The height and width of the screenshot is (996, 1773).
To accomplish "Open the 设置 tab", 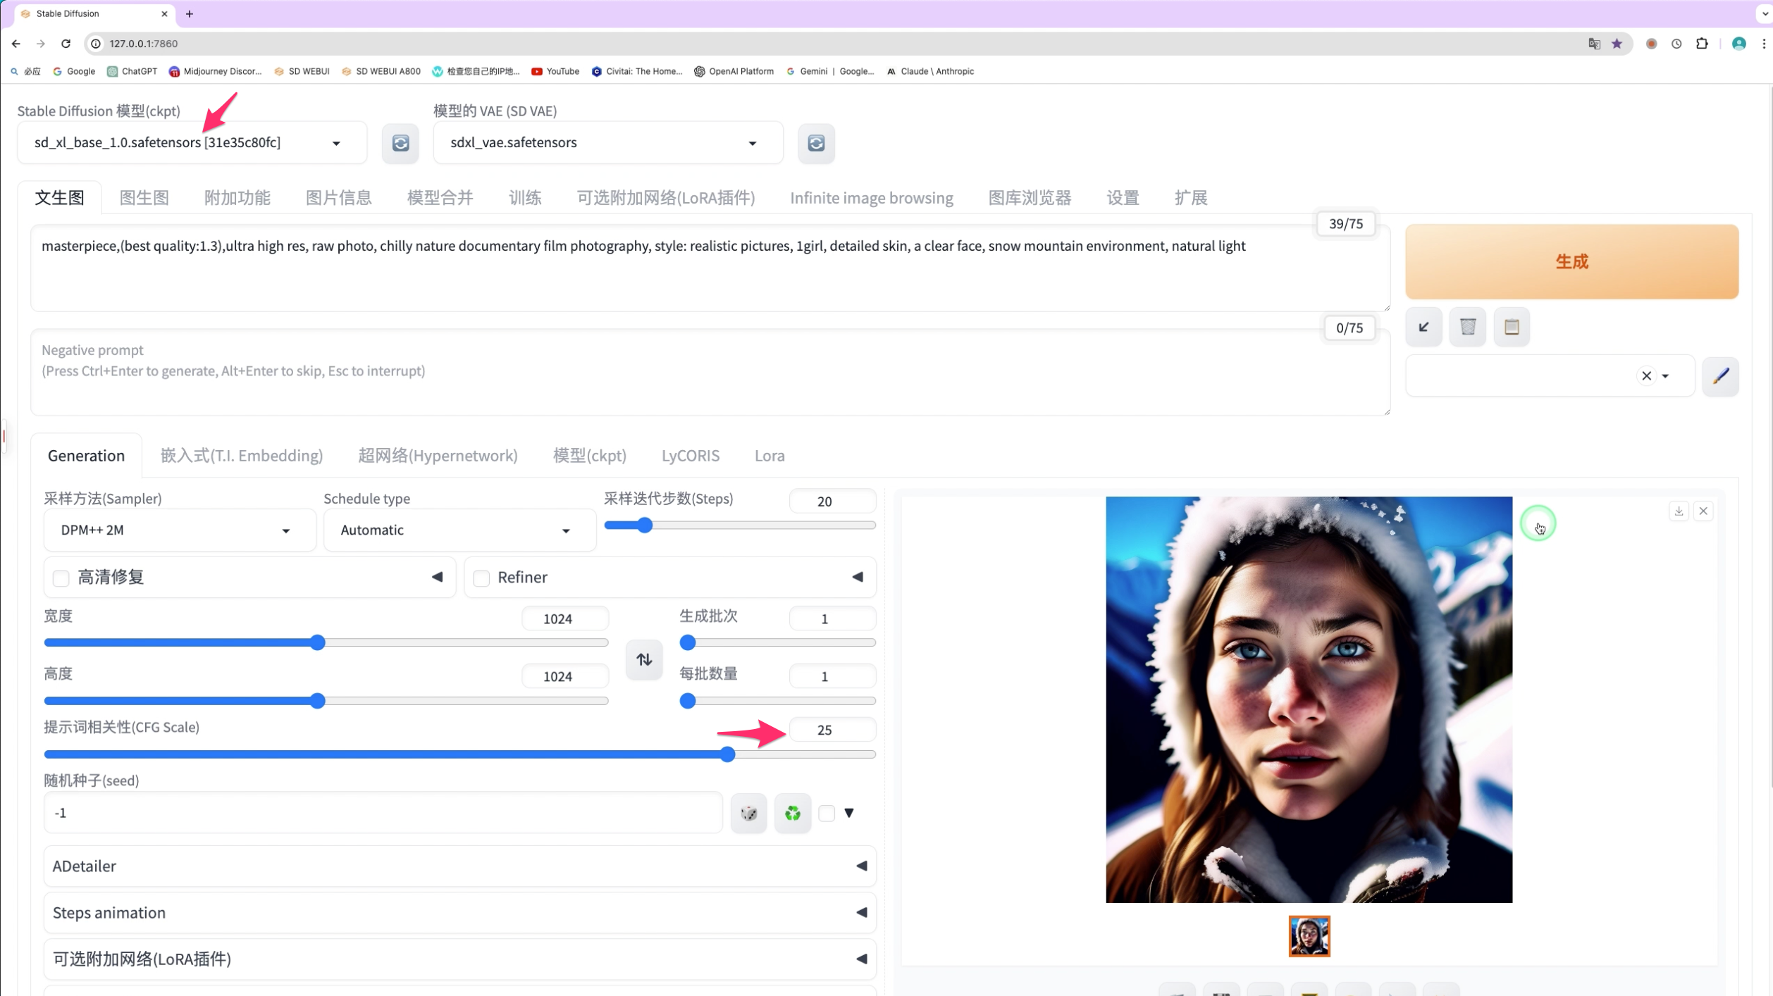I will (x=1123, y=198).
